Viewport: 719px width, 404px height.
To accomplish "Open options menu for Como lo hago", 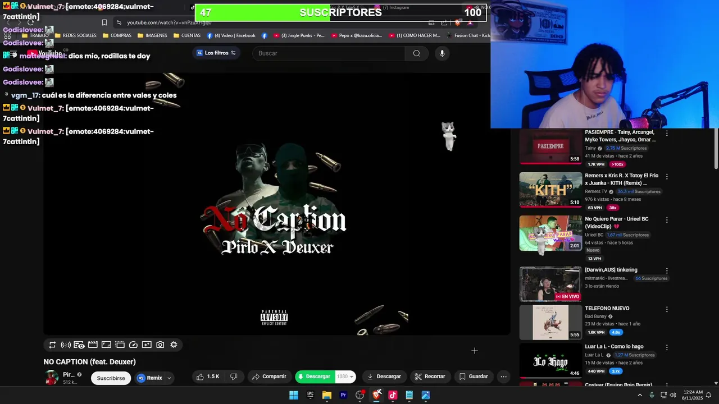I will tap(667, 347).
